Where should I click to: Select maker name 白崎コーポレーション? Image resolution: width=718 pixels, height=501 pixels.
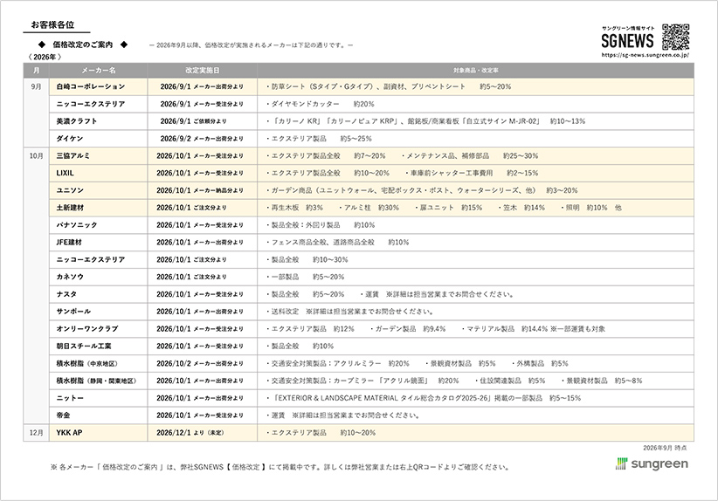tap(91, 86)
